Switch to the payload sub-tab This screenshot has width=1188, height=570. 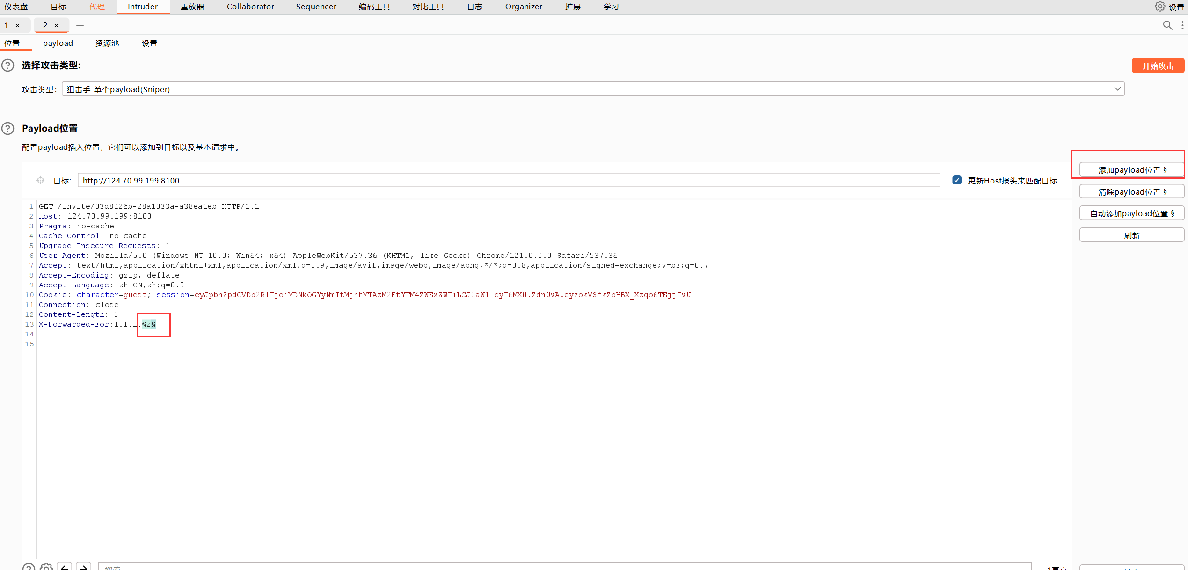[x=58, y=43]
